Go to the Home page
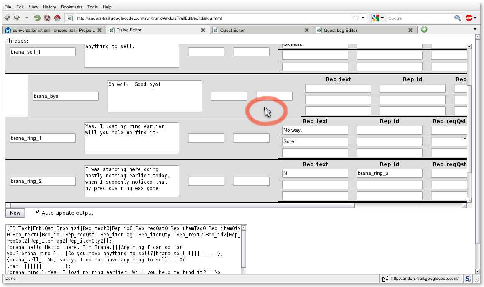Screen dimensions: 484x287 (x=57, y=18)
